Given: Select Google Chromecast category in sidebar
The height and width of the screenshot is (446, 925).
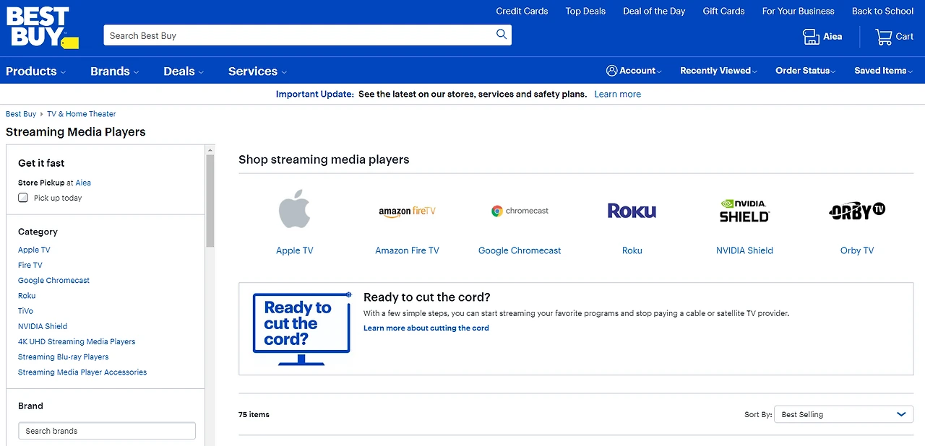Looking at the screenshot, I should [53, 280].
